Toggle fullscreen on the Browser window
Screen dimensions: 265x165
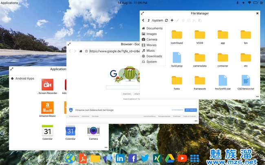[x=69, y=44]
